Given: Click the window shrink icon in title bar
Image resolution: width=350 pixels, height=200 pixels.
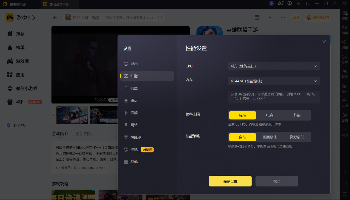Looking at the screenshot, I should [x=308, y=3].
